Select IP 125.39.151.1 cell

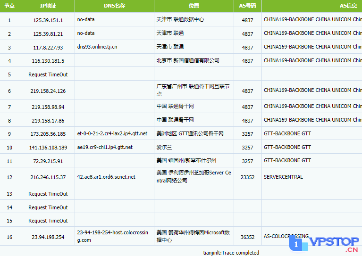[48, 20]
